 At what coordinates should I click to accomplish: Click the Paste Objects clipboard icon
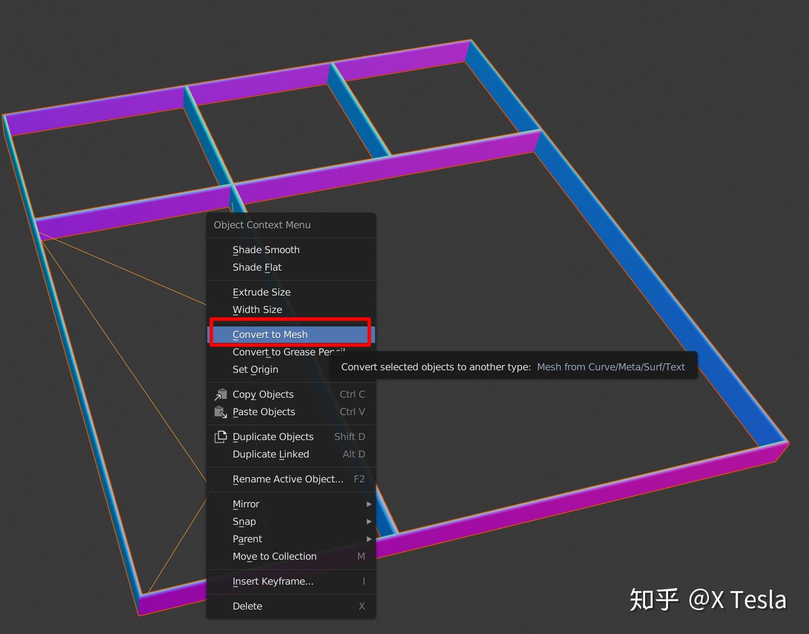tap(220, 412)
